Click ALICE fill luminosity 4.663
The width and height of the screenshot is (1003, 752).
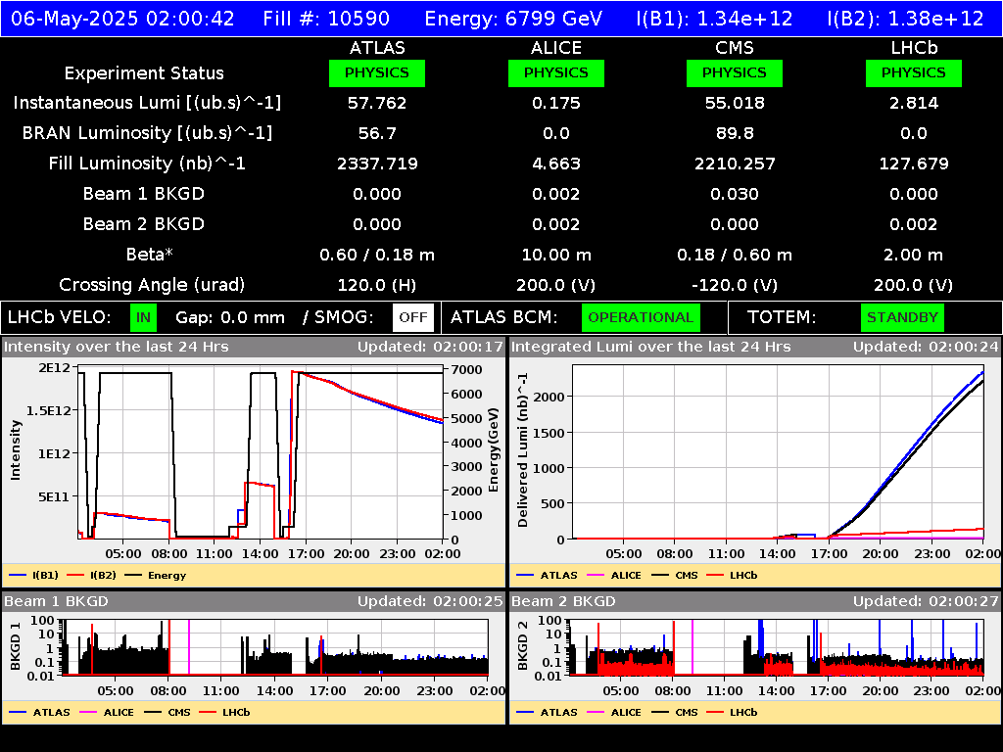point(556,164)
